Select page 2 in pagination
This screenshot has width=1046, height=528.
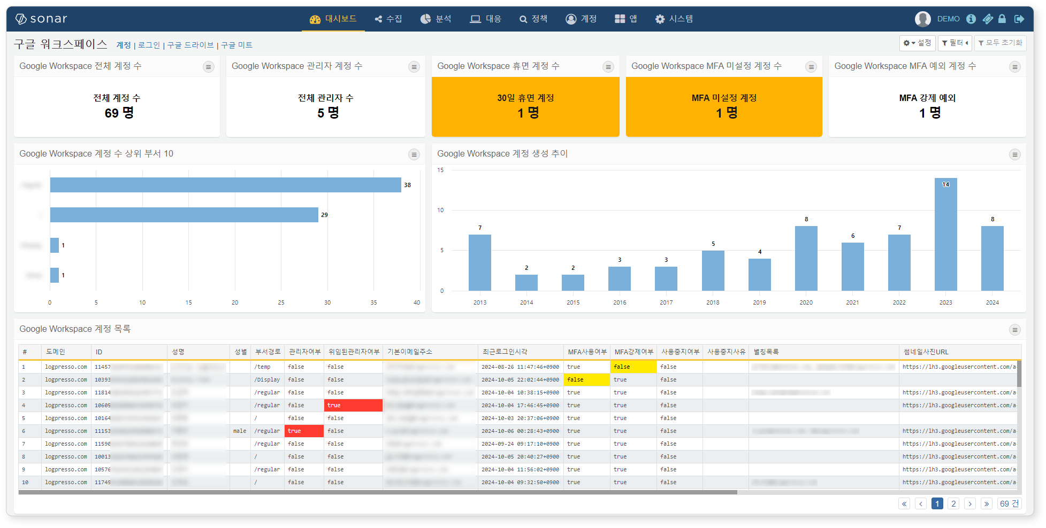click(953, 503)
